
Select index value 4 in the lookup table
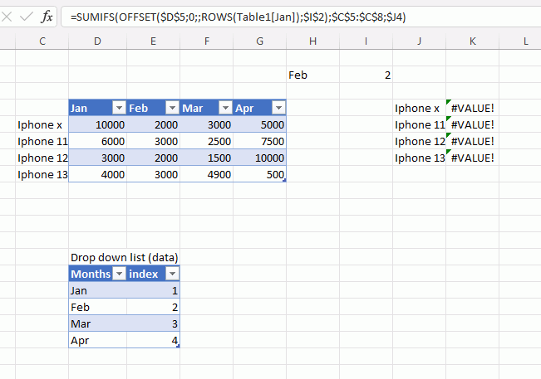click(x=153, y=340)
